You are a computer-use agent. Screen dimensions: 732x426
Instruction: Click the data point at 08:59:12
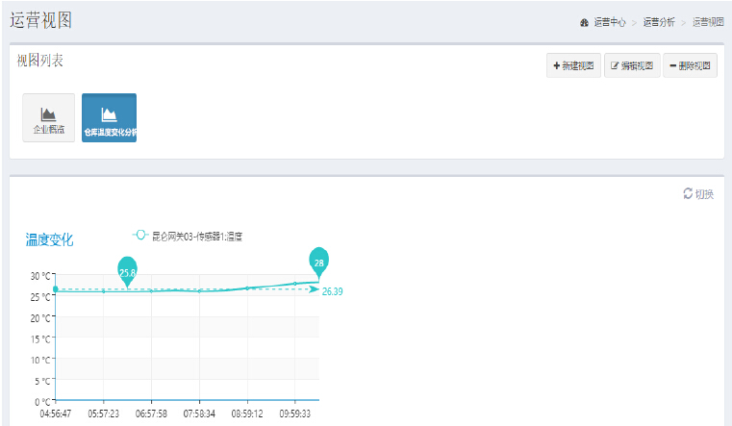247,288
